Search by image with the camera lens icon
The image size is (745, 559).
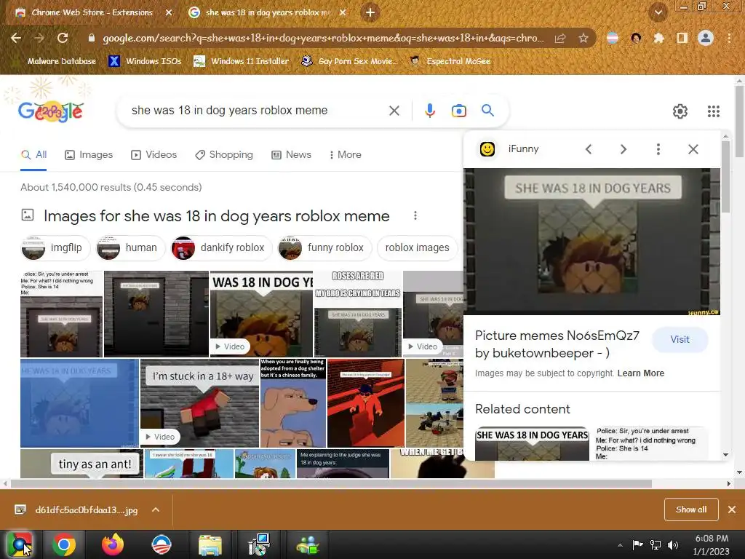pyautogui.click(x=458, y=111)
